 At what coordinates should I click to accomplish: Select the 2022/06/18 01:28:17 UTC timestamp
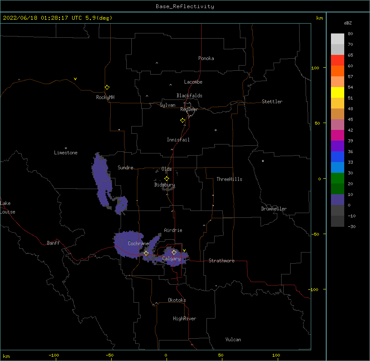click(x=58, y=18)
